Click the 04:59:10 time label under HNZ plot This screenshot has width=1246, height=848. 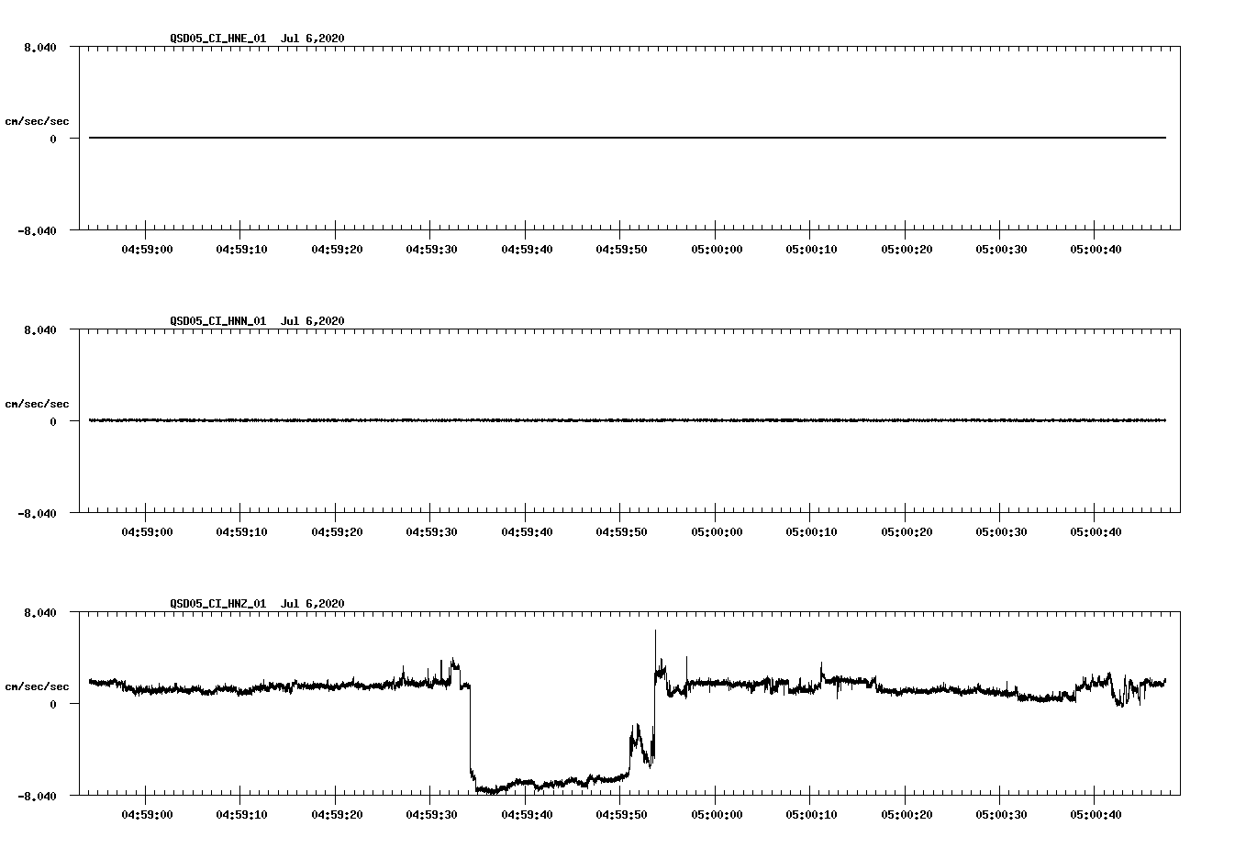[242, 815]
